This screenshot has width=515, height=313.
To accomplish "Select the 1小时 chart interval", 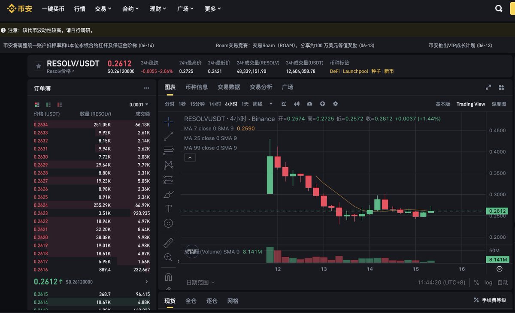I will coord(215,104).
